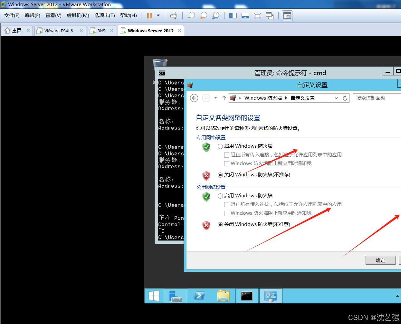Close the DNS tab
This screenshot has width=401, height=324.
point(111,31)
